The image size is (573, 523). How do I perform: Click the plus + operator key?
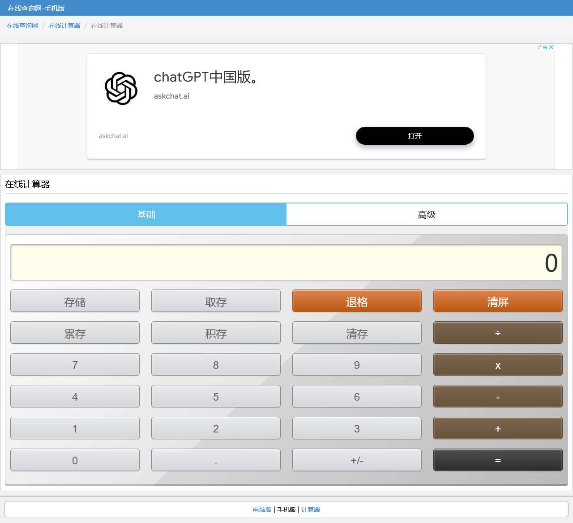[498, 428]
